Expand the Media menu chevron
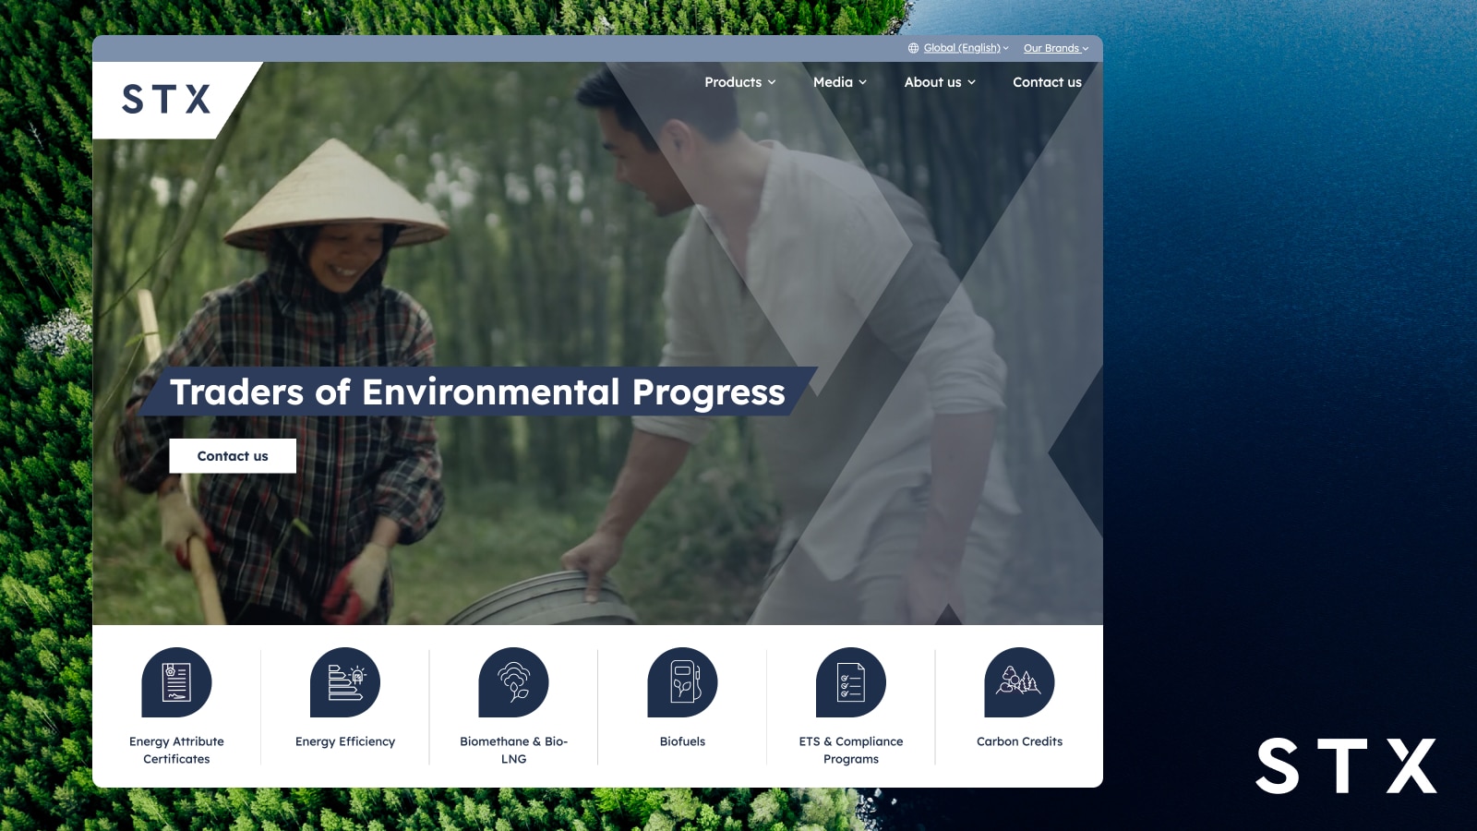The width and height of the screenshot is (1477, 831). point(863,82)
